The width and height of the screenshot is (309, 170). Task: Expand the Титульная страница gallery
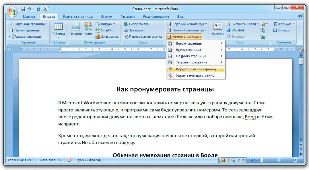29,24
